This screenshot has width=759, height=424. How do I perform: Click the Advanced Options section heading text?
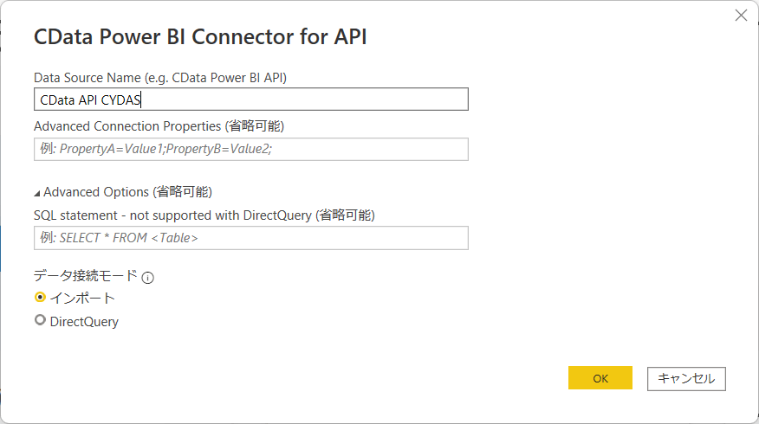tap(127, 191)
